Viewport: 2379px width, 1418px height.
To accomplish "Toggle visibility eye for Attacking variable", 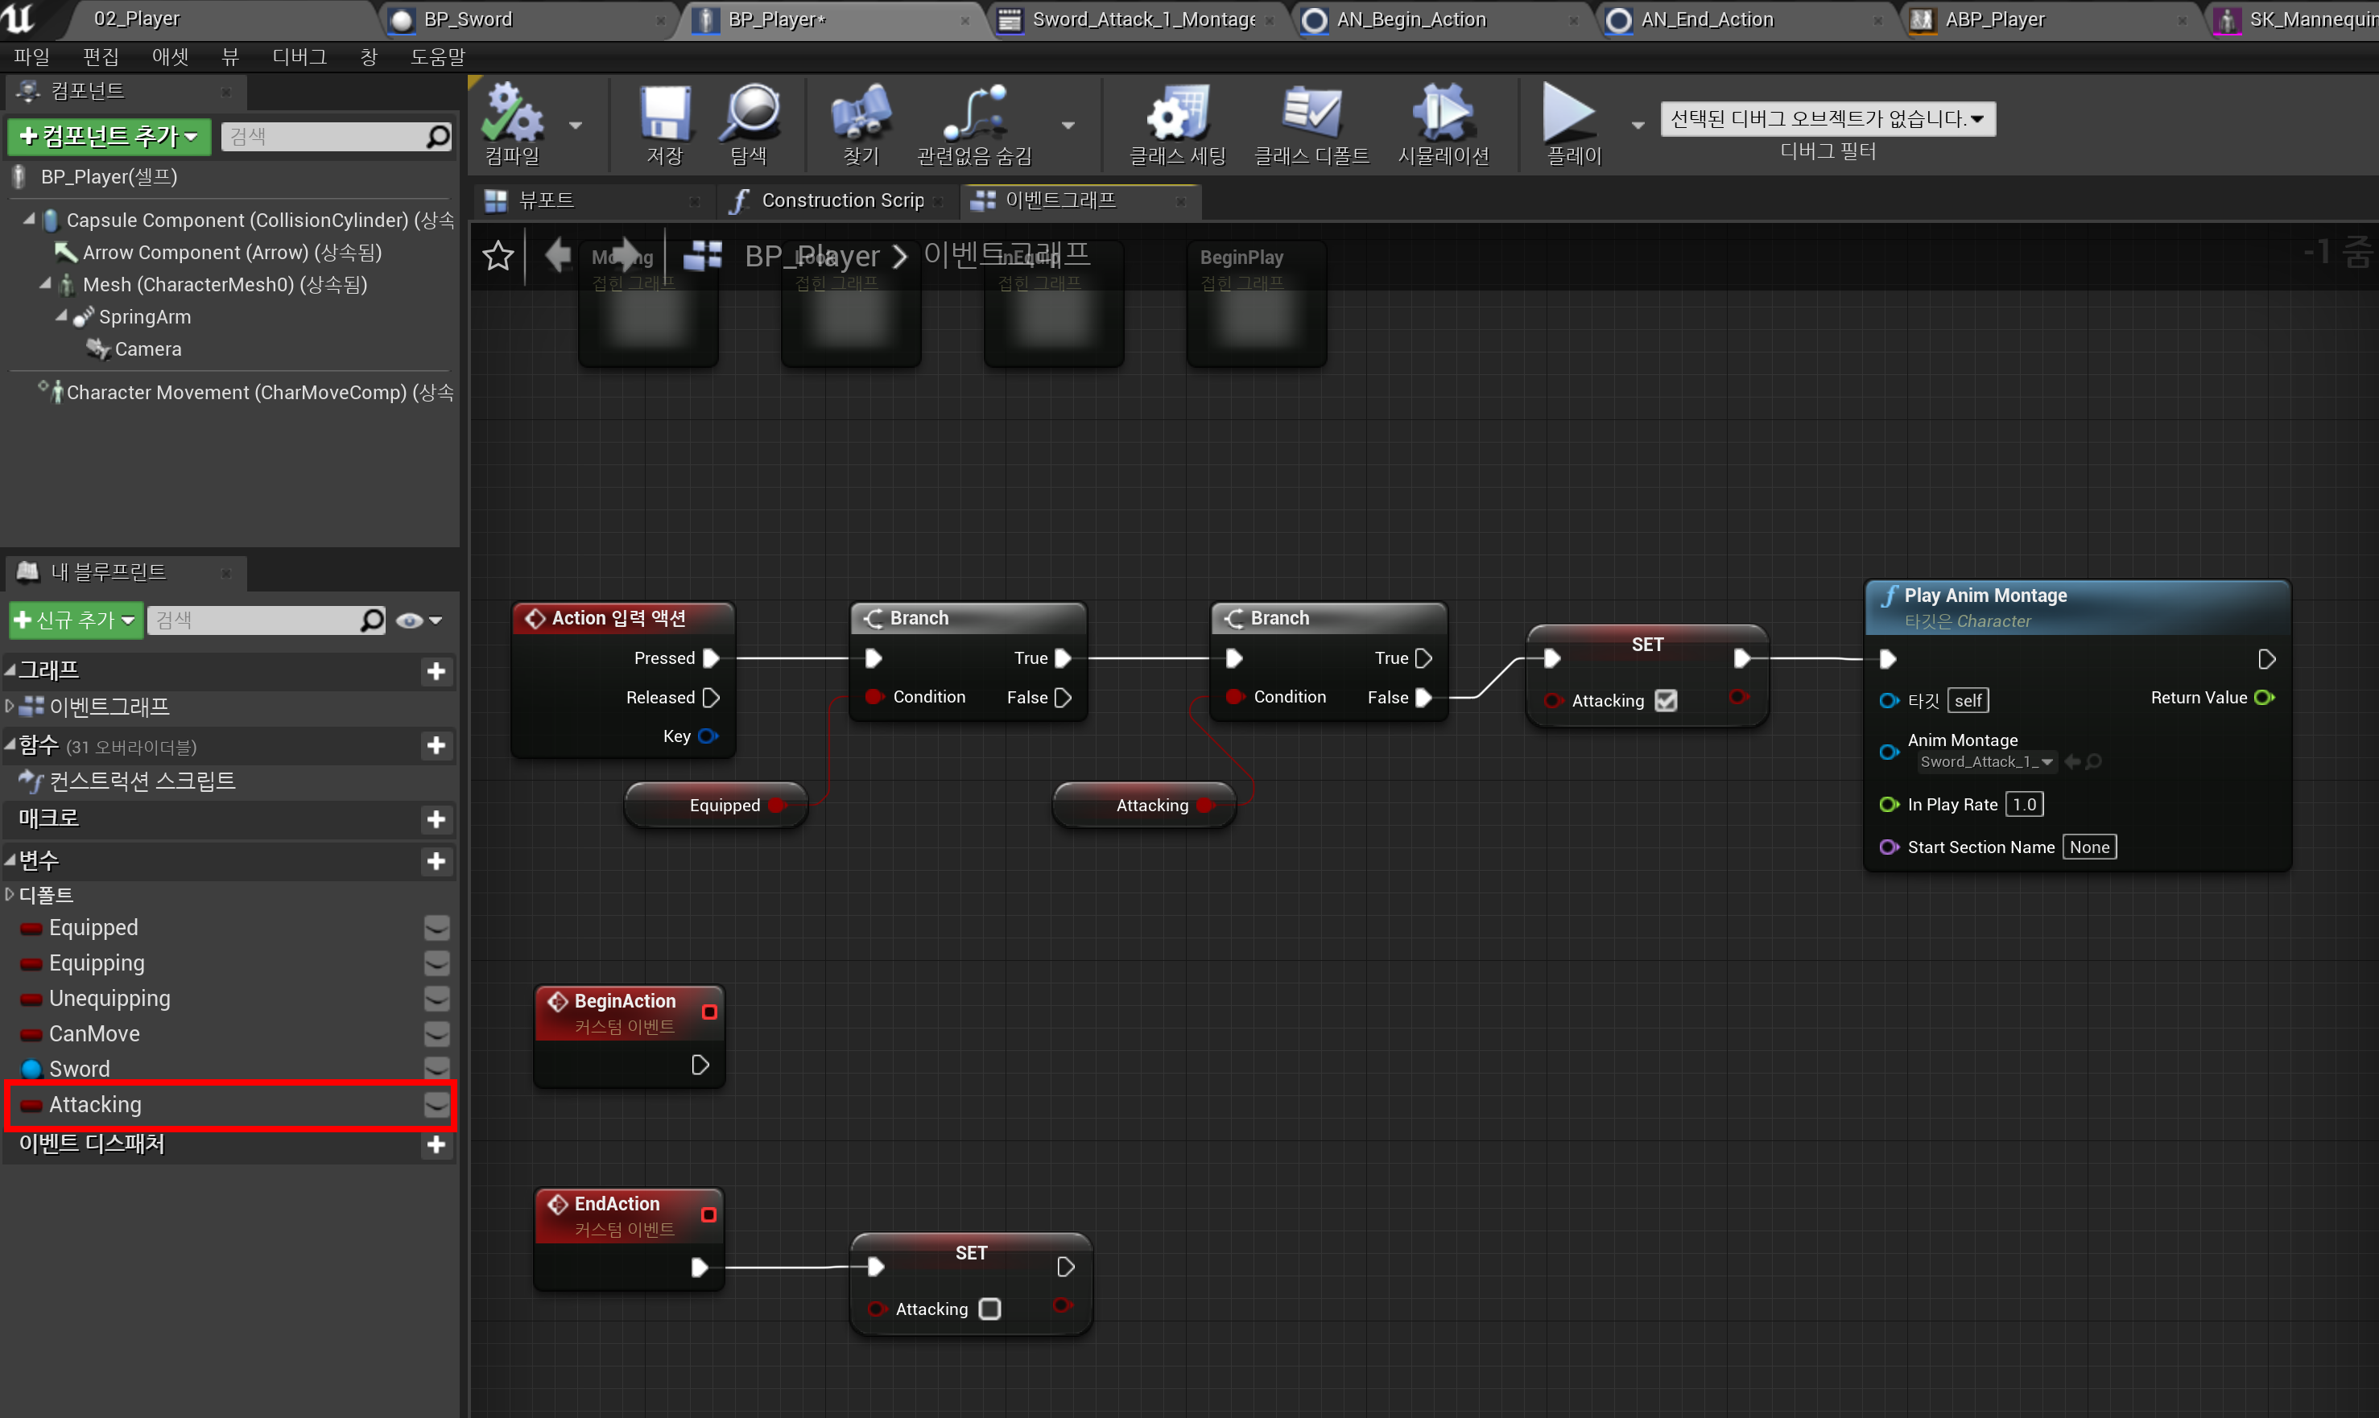I will [437, 1105].
